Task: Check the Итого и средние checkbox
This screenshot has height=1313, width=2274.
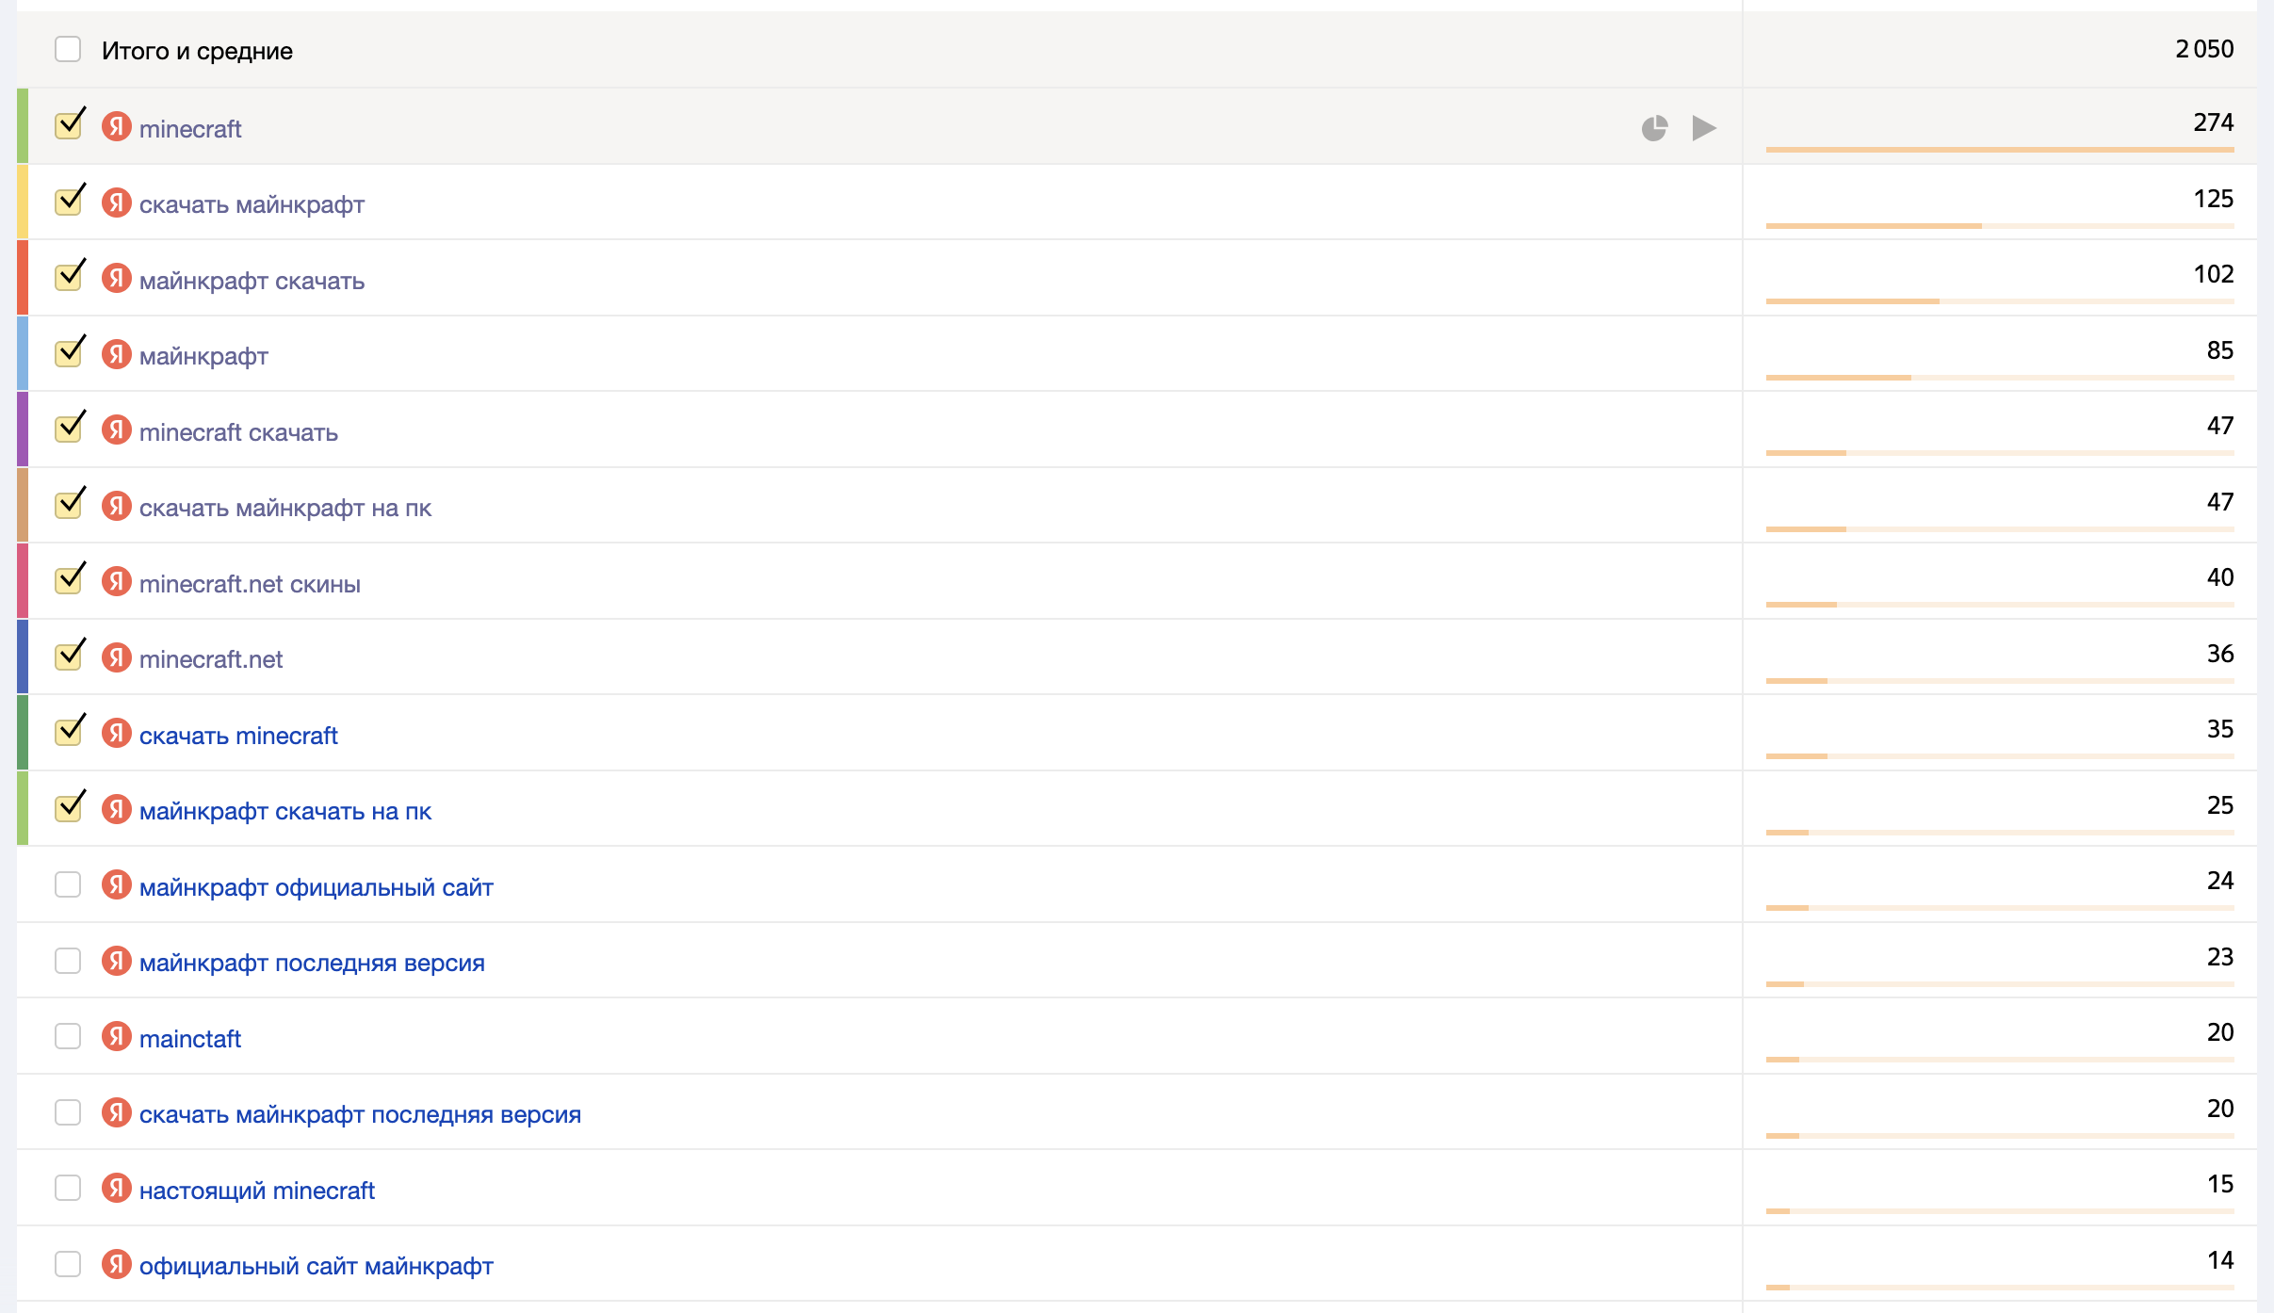Action: tap(68, 49)
